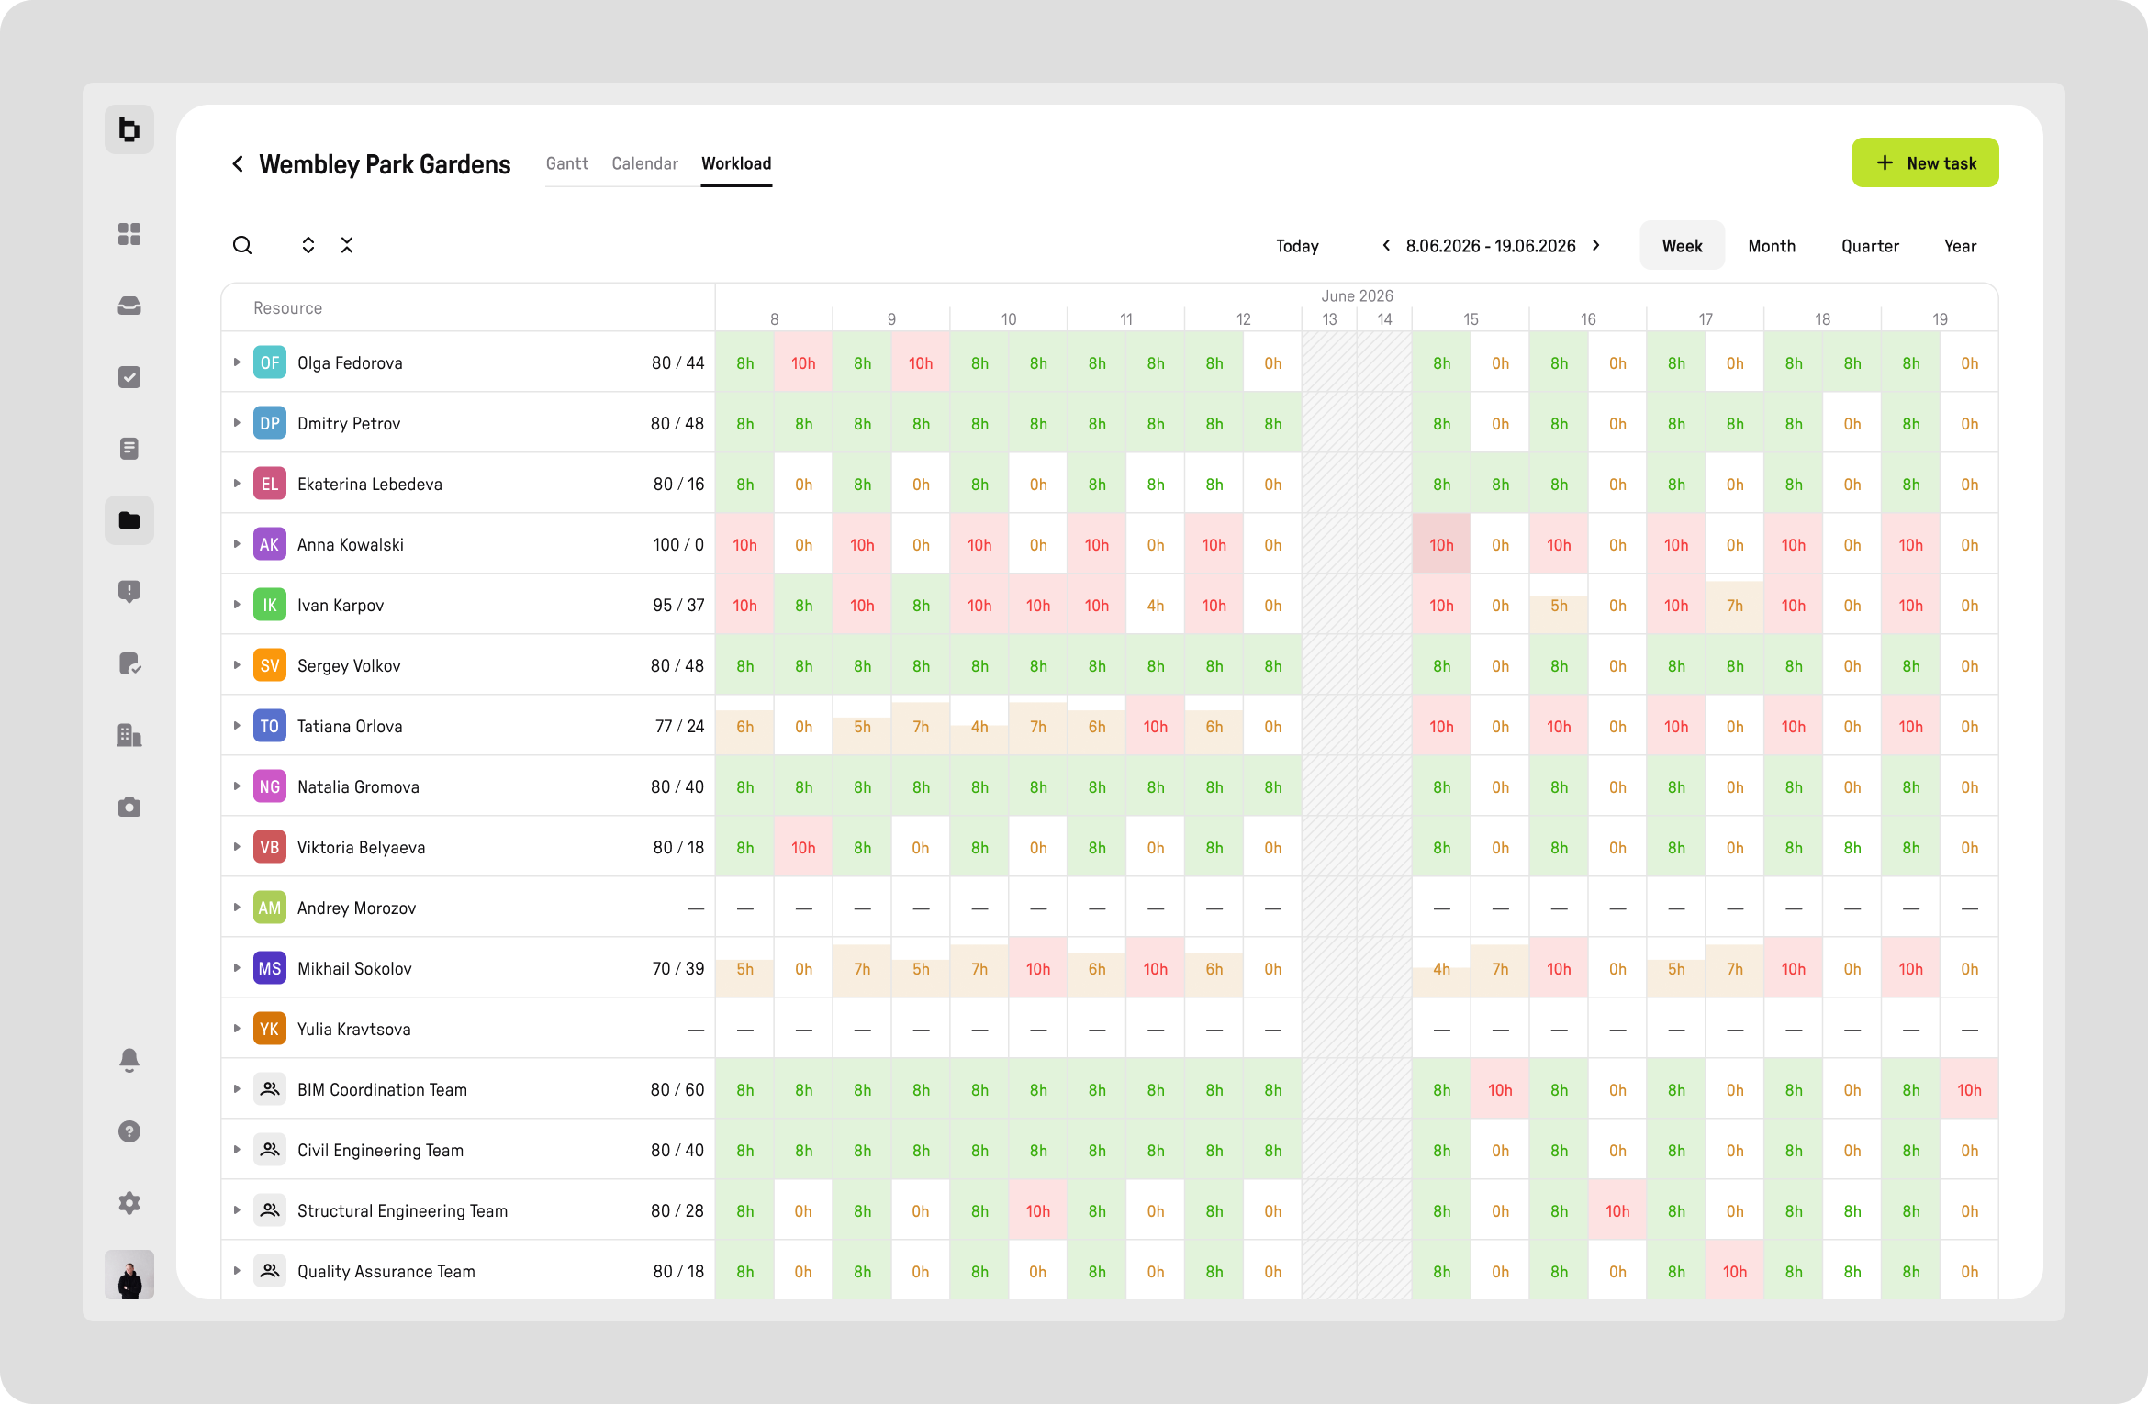Click the collapse all rows icon
The height and width of the screenshot is (1404, 2148).
347,245
